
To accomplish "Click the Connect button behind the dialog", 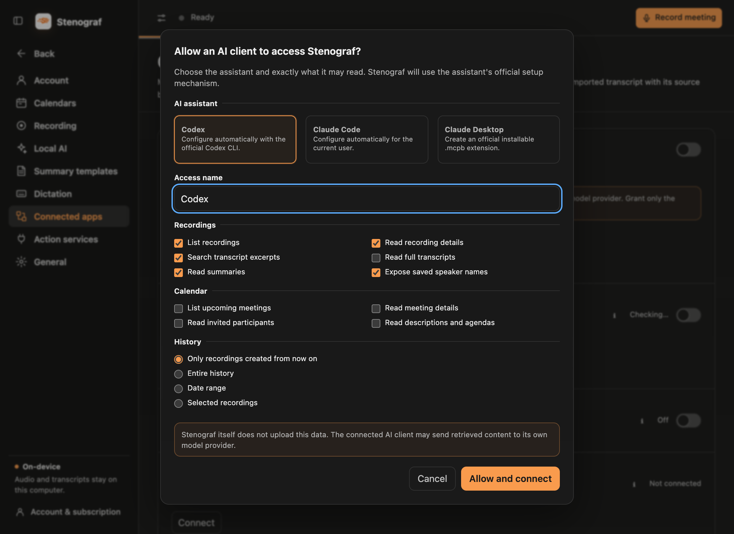I will coord(196,523).
